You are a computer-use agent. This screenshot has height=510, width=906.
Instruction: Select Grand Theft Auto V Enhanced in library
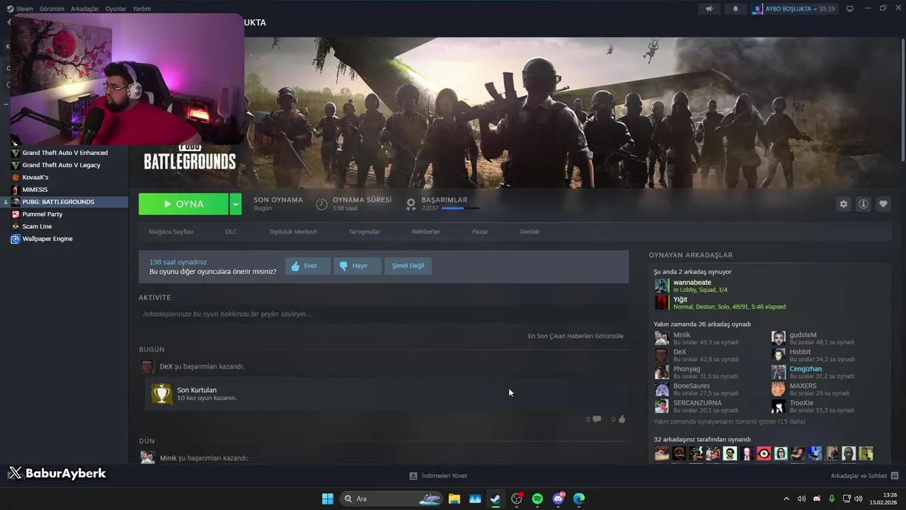[x=64, y=153]
